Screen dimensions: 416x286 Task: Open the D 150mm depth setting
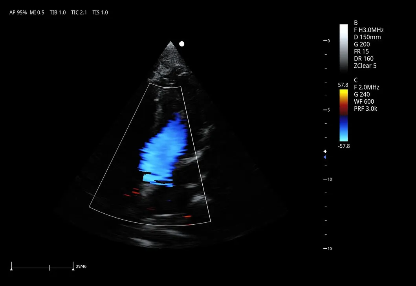coord(368,37)
